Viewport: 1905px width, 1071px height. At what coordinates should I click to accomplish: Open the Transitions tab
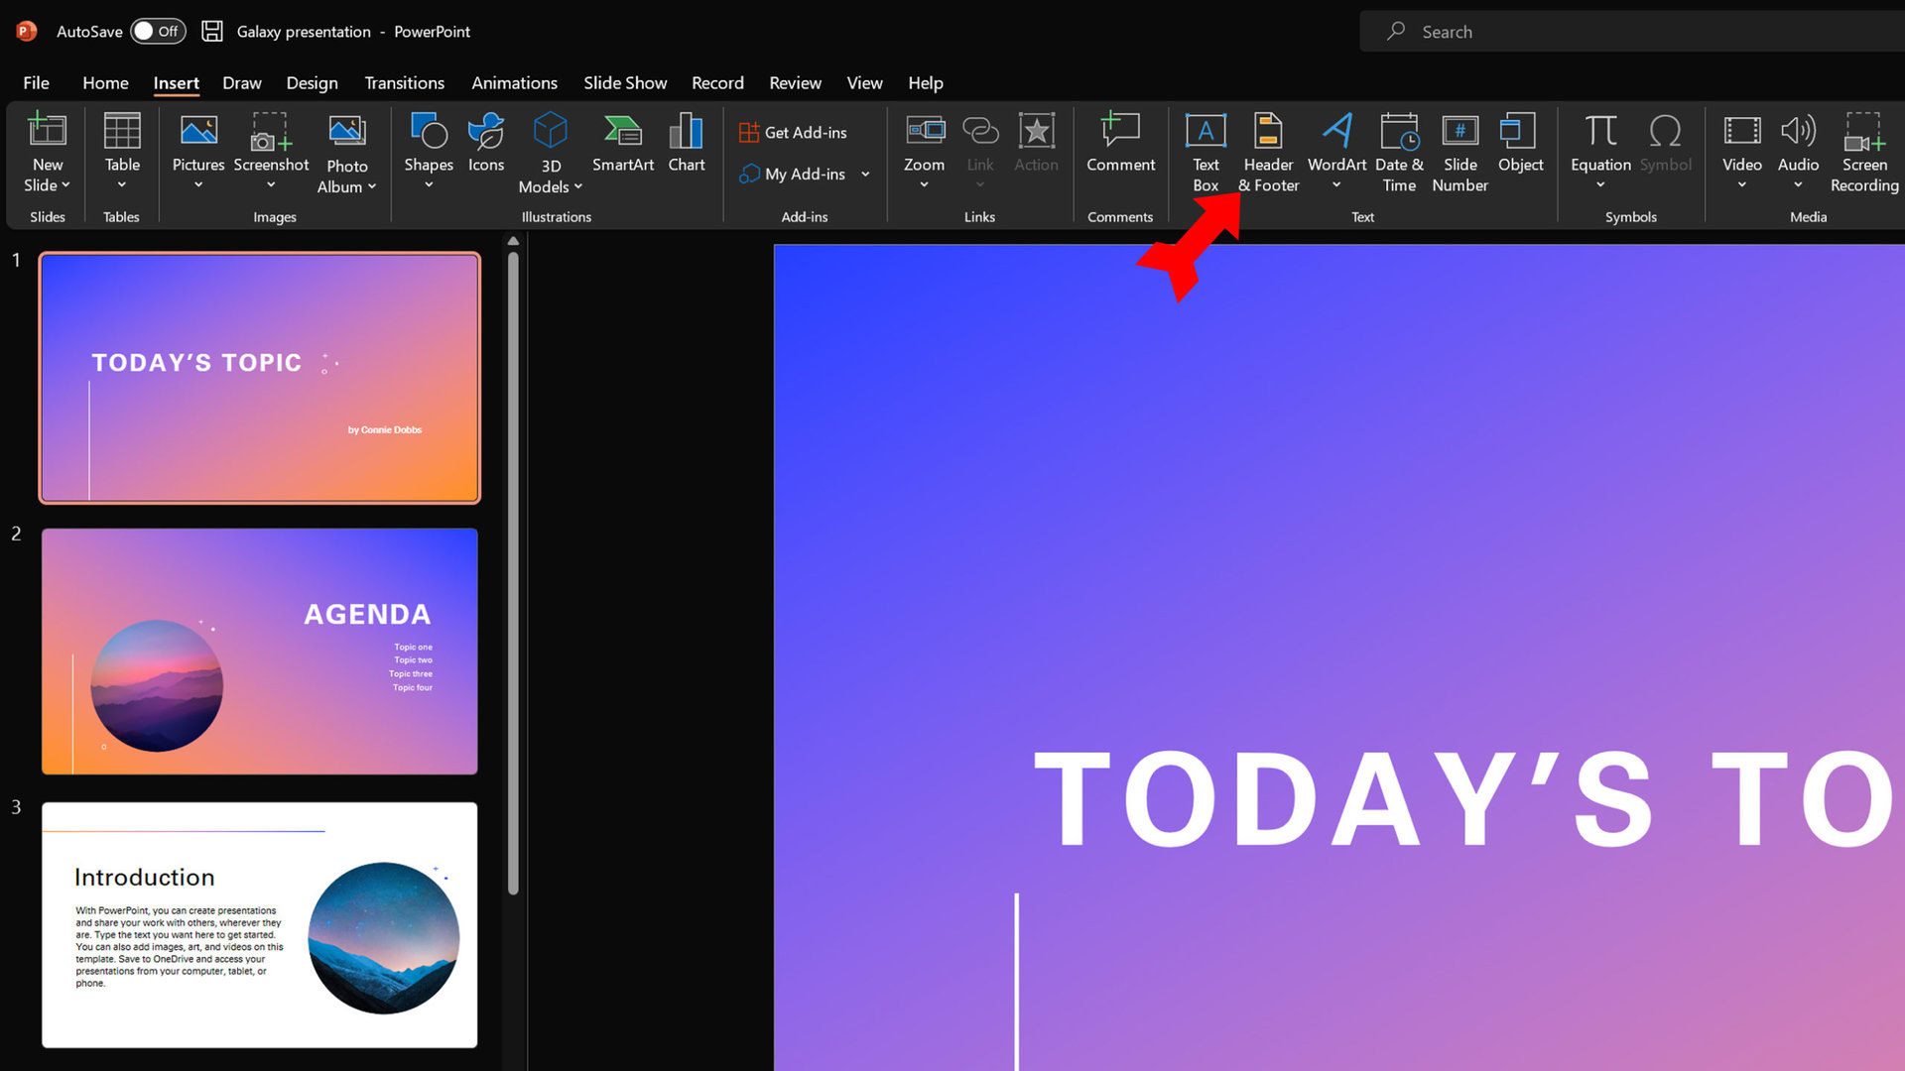pyautogui.click(x=404, y=83)
